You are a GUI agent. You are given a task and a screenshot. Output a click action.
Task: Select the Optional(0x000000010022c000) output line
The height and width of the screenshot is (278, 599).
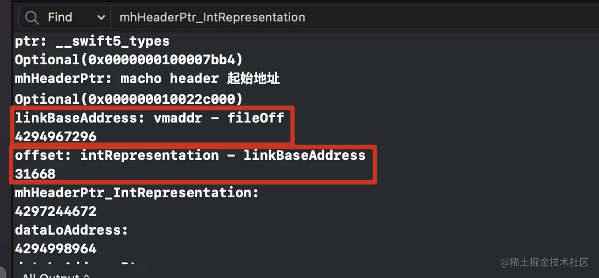click(x=129, y=99)
